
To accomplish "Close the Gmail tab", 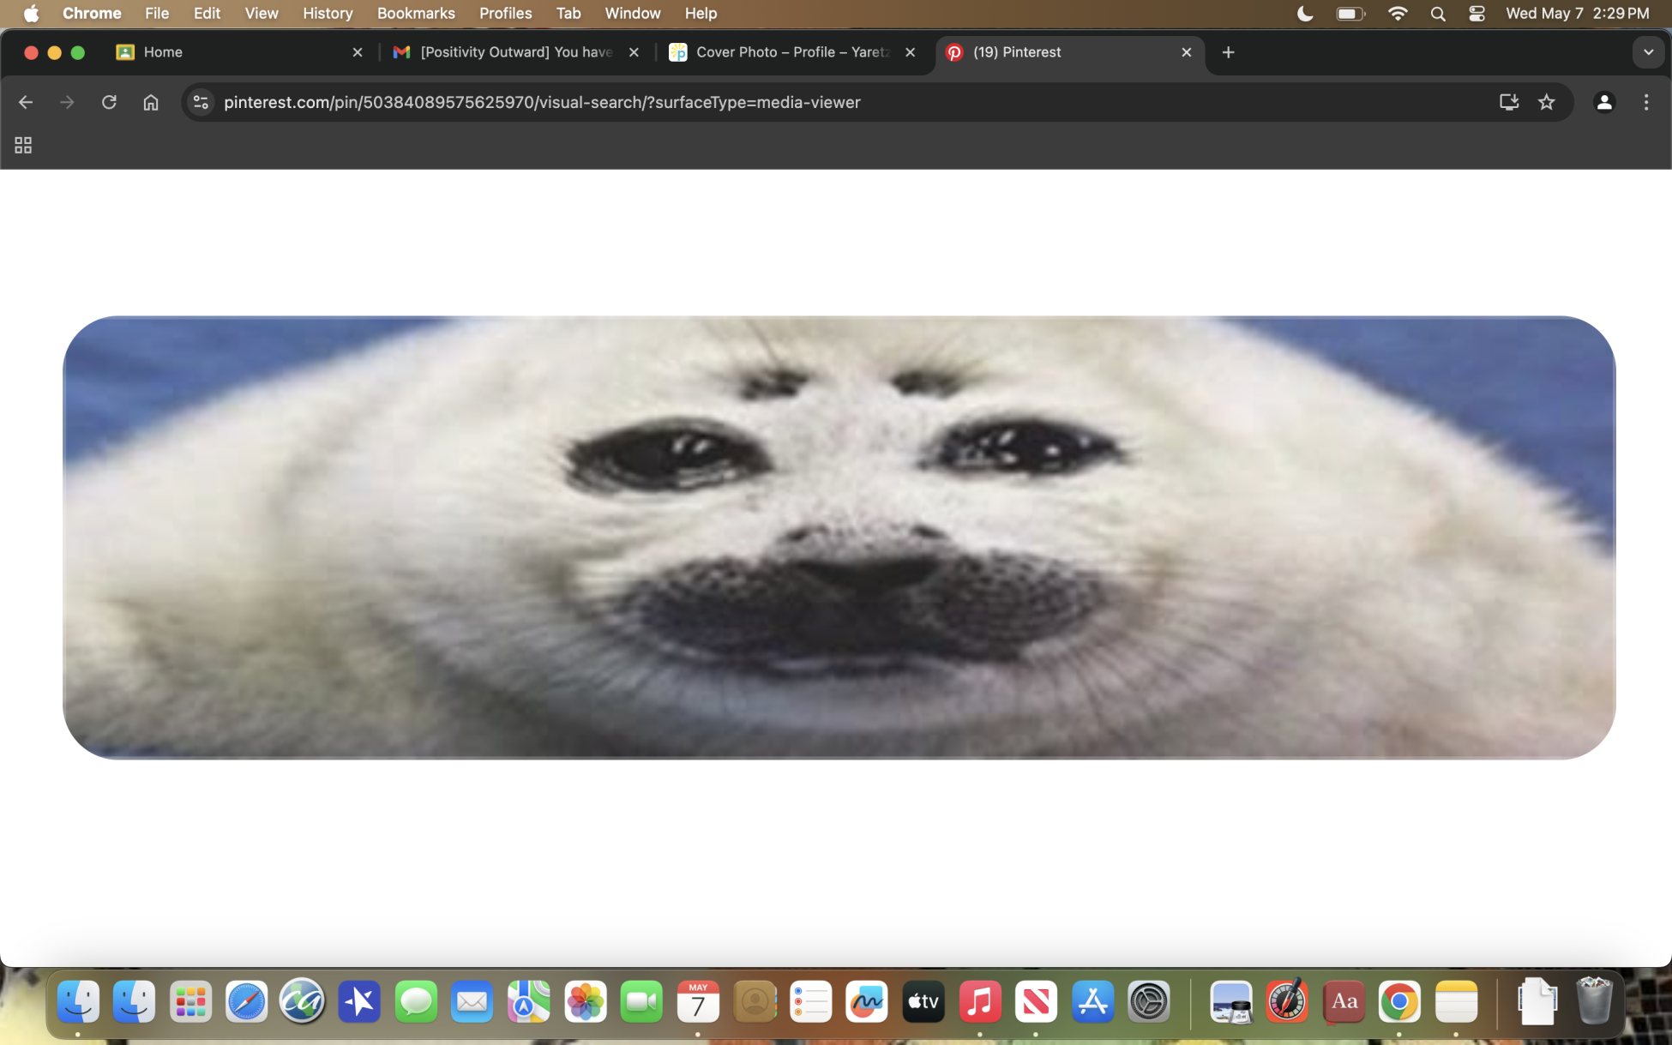I will 634,52.
